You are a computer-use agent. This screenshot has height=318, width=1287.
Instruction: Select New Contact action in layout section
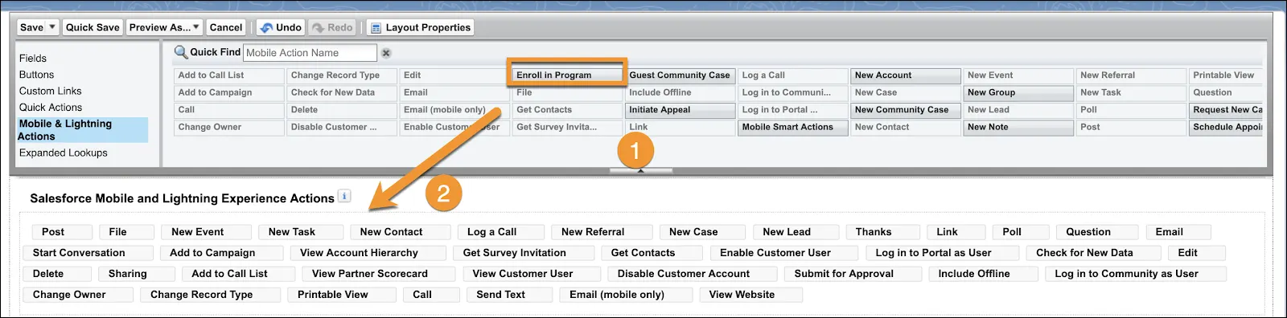tap(400, 232)
